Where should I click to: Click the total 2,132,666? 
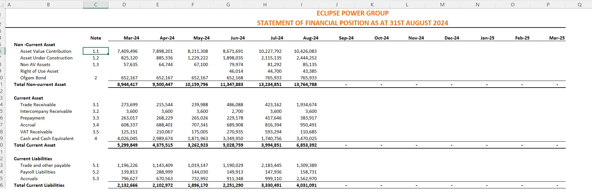click(x=127, y=185)
